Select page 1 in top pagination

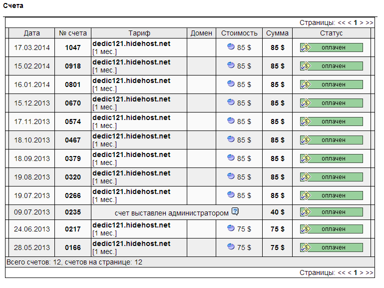point(356,23)
